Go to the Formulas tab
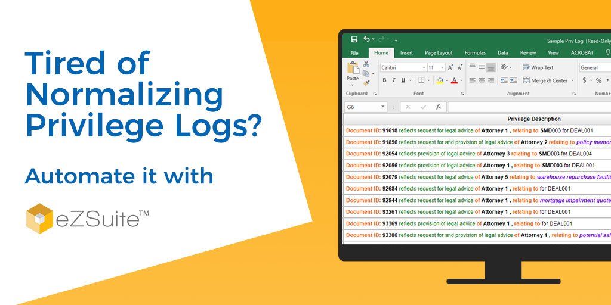This screenshot has width=611, height=305. [x=475, y=53]
